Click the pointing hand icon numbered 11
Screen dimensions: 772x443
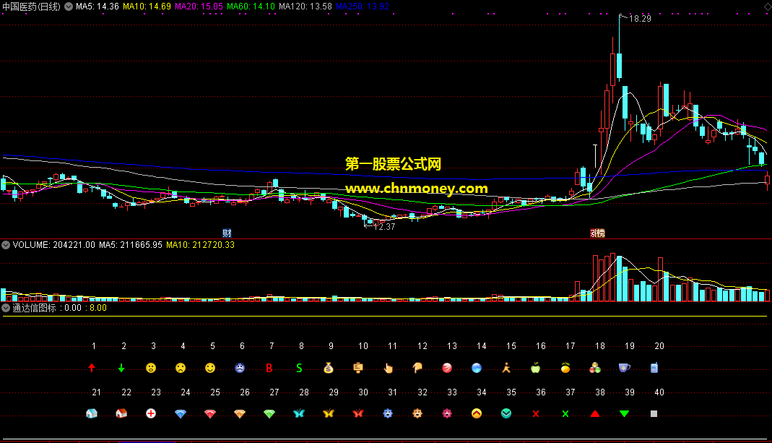click(388, 368)
